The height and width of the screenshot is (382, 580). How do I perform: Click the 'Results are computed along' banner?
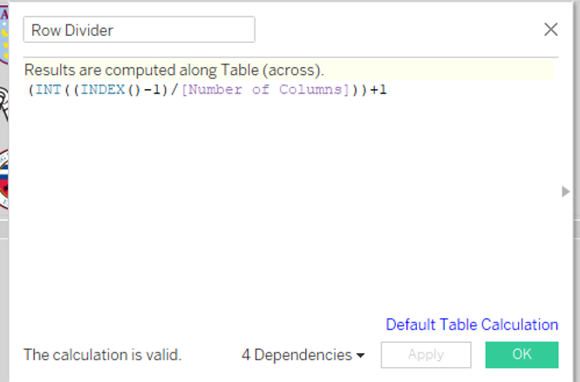pyautogui.click(x=174, y=70)
